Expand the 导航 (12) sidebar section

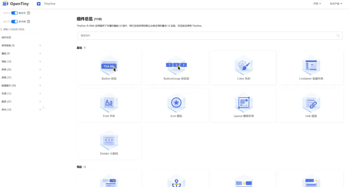point(21,61)
